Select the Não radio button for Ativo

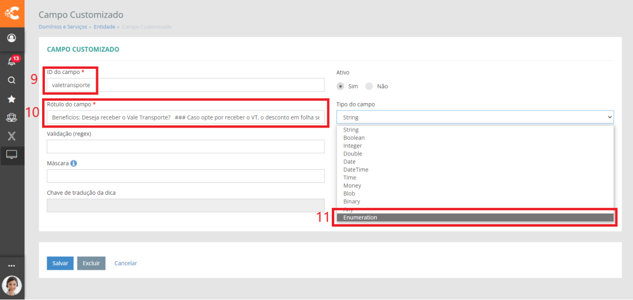[369, 86]
